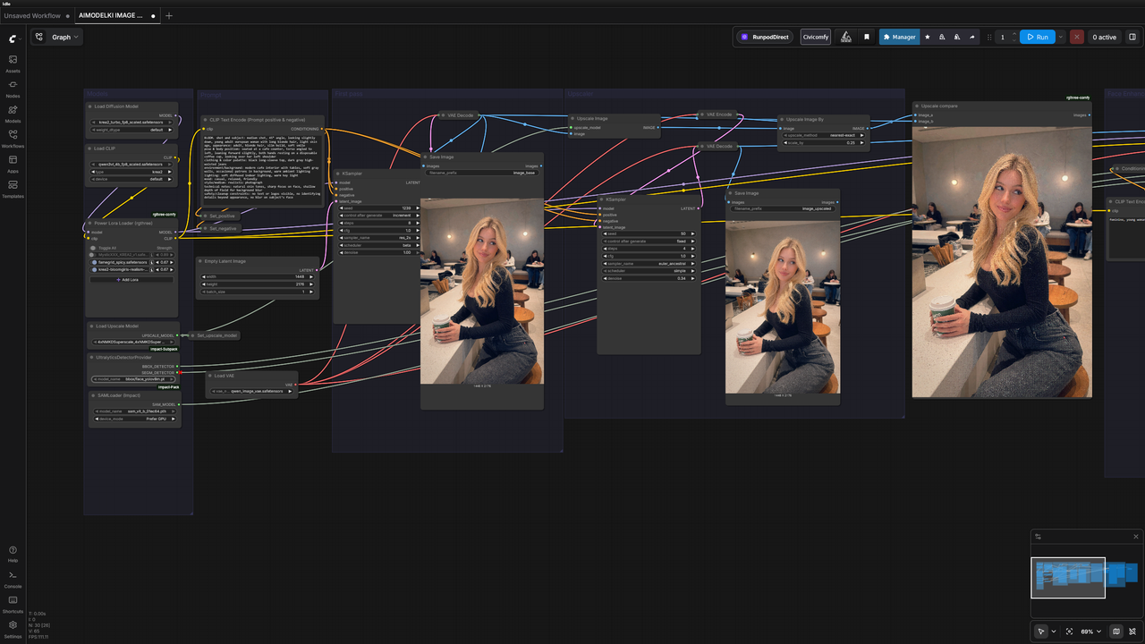The height and width of the screenshot is (644, 1145).
Task: Open the Assets sidebar panel
Action: pyautogui.click(x=13, y=63)
